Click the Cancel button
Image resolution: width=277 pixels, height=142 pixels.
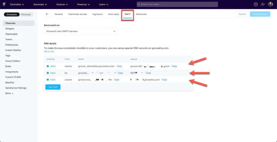coord(242,14)
